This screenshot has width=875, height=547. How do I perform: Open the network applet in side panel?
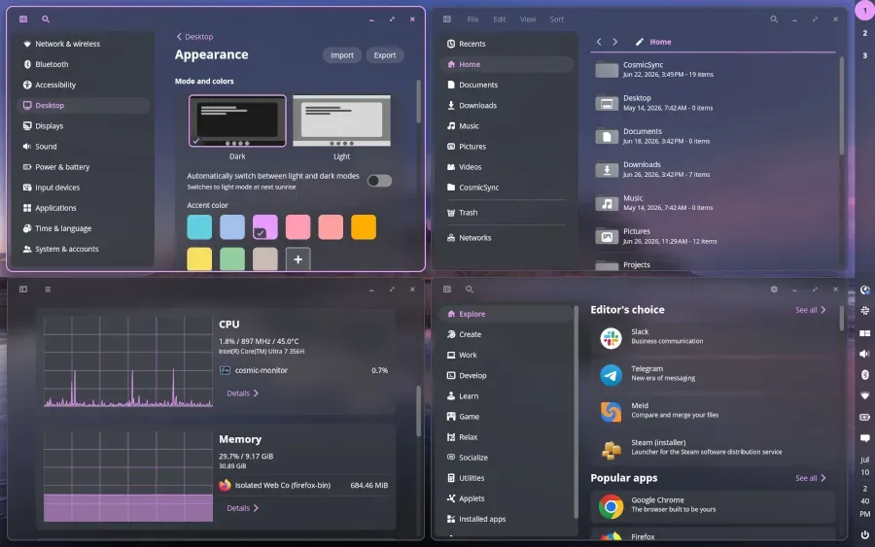(864, 395)
